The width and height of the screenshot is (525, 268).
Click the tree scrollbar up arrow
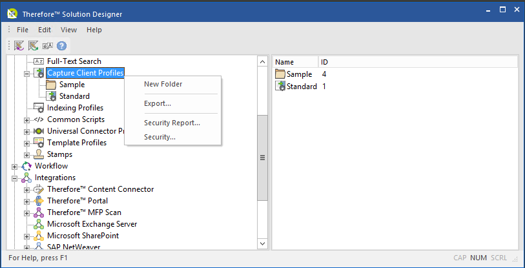(x=262, y=61)
